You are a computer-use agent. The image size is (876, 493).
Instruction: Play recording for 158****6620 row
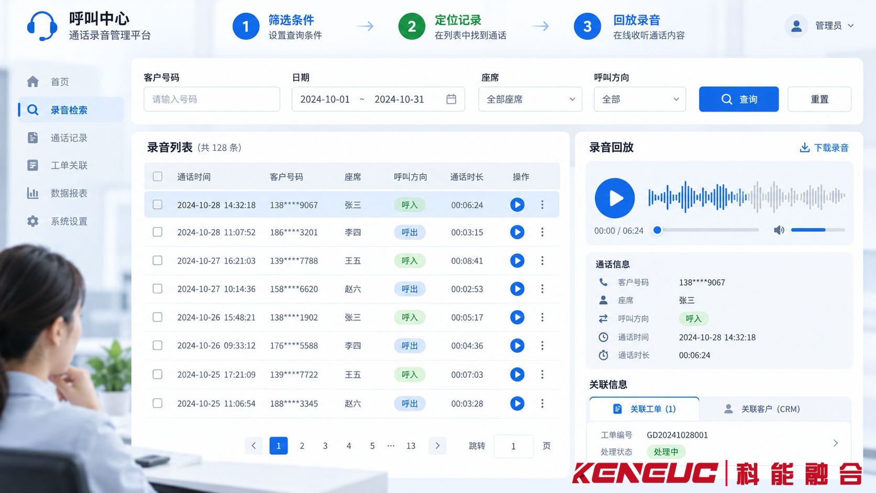(x=517, y=289)
